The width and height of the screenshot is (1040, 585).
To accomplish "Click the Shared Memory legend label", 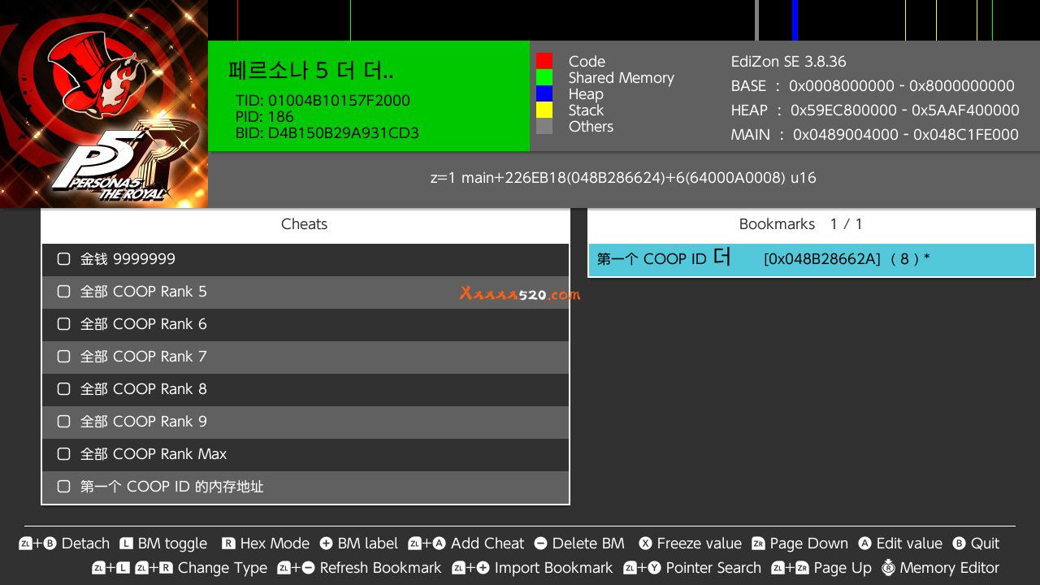I will pos(622,78).
